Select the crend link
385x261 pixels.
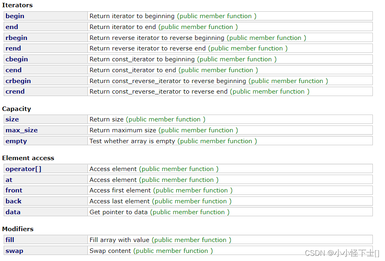click(15, 92)
